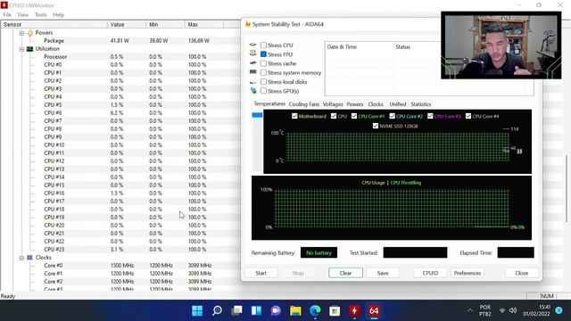Open Microsoft Store from taskbar

(335, 310)
